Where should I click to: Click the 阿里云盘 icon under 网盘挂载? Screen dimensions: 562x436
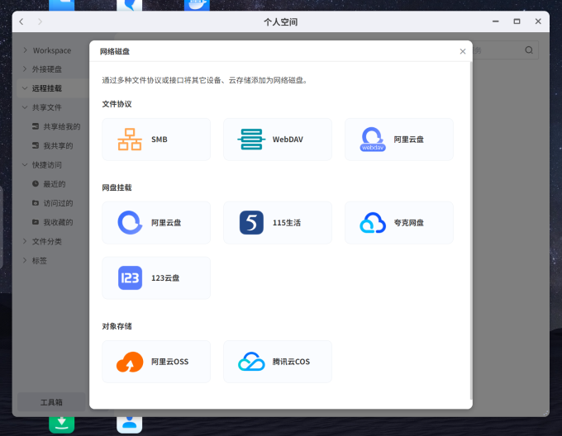point(130,223)
